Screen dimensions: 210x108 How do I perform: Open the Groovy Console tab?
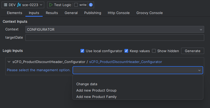(x=149, y=13)
